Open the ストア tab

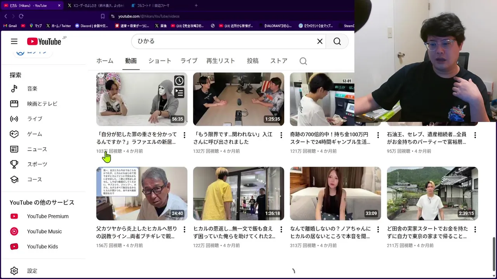tap(279, 61)
